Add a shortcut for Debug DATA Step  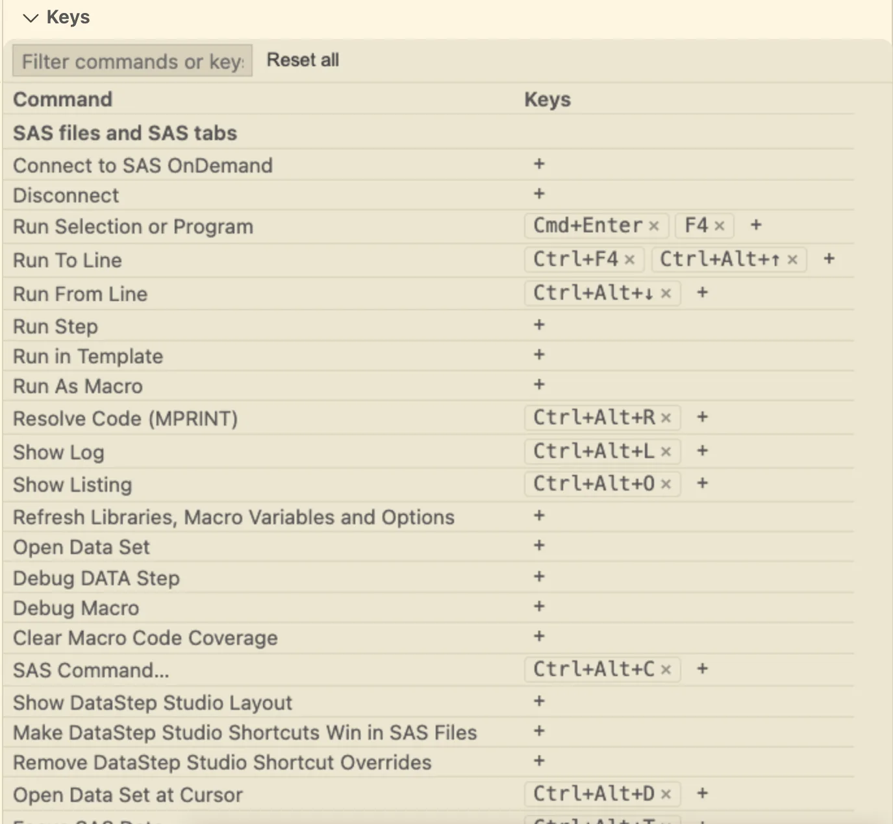coord(539,577)
